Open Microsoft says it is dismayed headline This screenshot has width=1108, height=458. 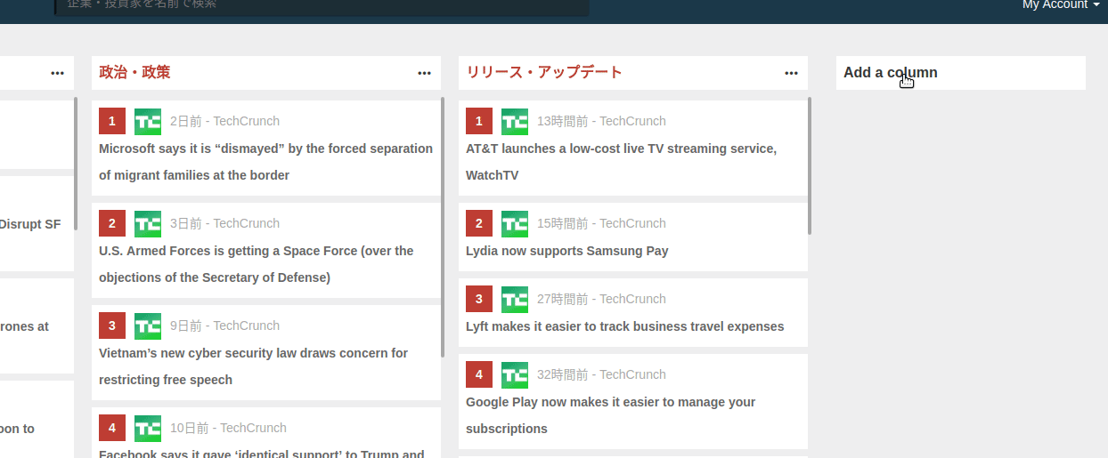265,162
